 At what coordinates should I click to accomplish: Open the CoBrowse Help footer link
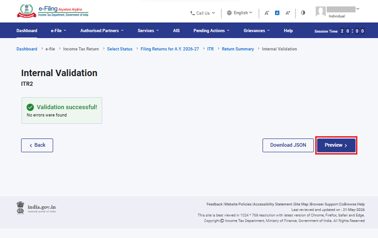coord(352,204)
